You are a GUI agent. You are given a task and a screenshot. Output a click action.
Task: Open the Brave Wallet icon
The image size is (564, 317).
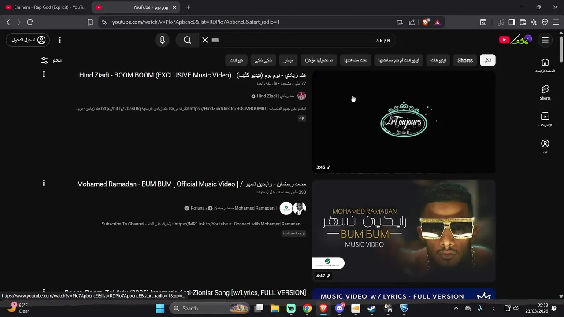tap(523, 22)
